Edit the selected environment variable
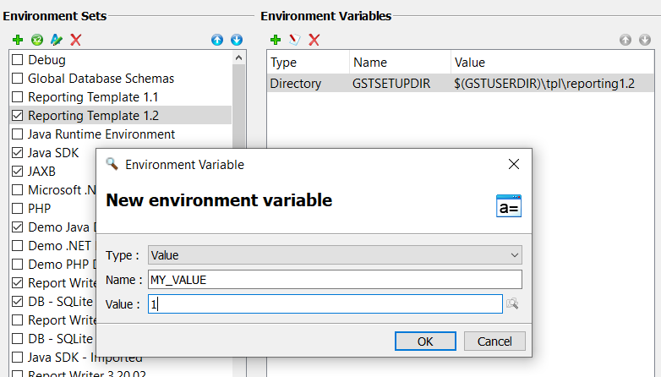The height and width of the screenshot is (377, 661). (x=295, y=40)
